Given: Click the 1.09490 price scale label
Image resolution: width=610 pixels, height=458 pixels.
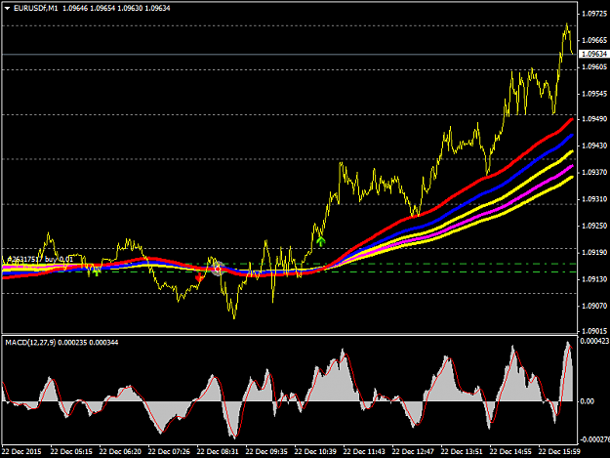Looking at the screenshot, I should coord(594,119).
